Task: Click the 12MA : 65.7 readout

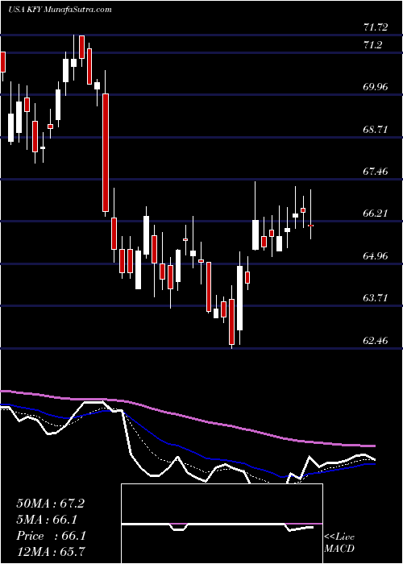Action: click(x=50, y=552)
